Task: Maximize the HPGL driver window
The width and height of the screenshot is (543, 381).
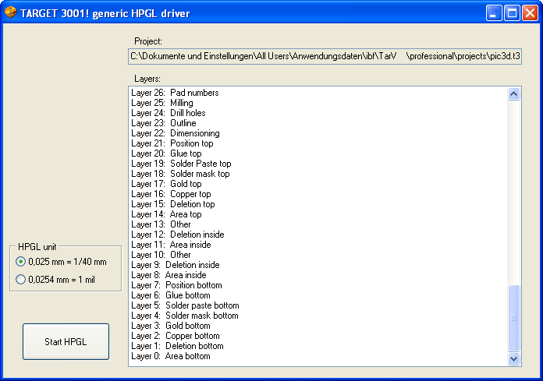Action: pos(513,12)
